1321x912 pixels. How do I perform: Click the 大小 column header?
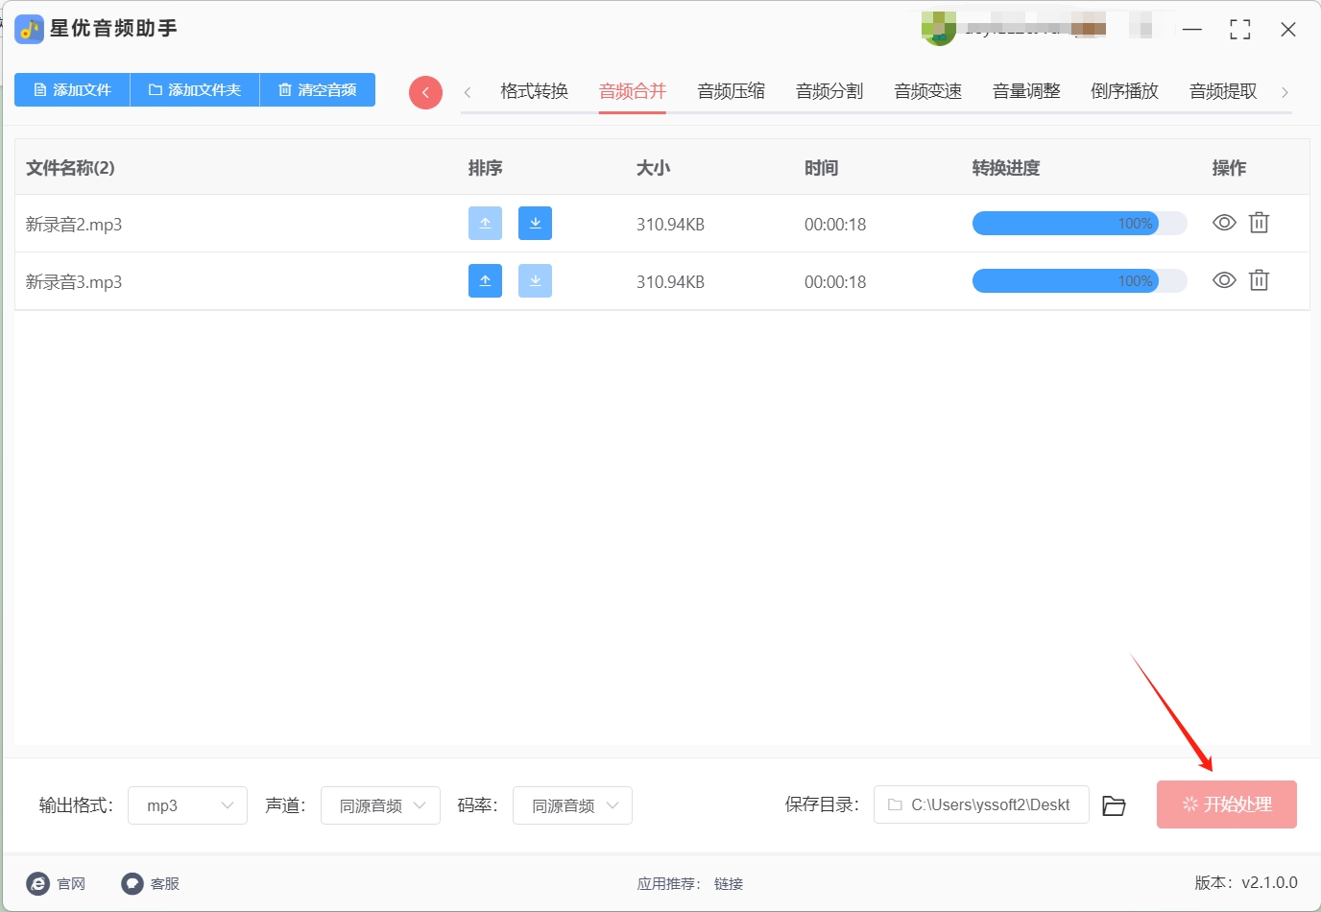tap(654, 168)
